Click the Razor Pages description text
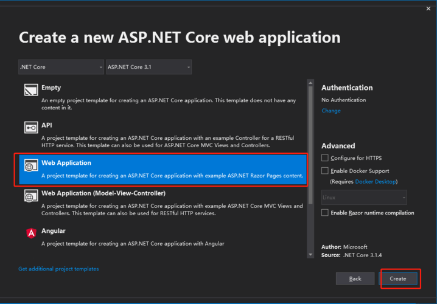 pyautogui.click(x=172, y=176)
